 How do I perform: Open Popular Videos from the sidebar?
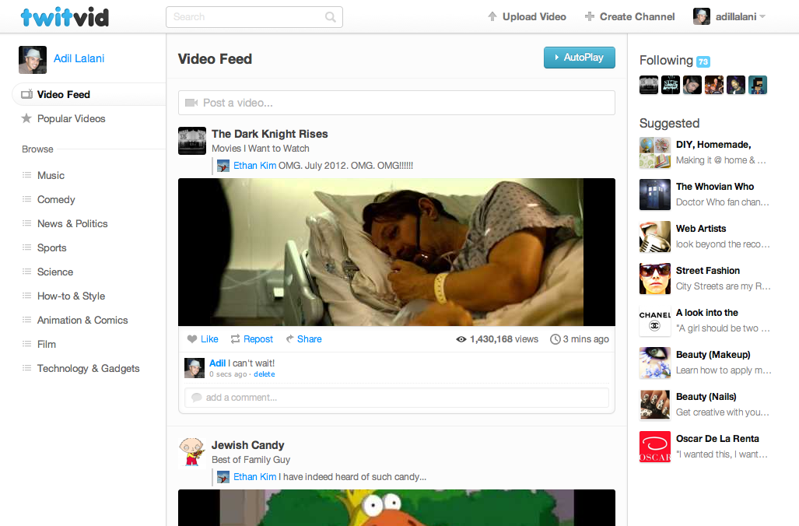pos(71,119)
